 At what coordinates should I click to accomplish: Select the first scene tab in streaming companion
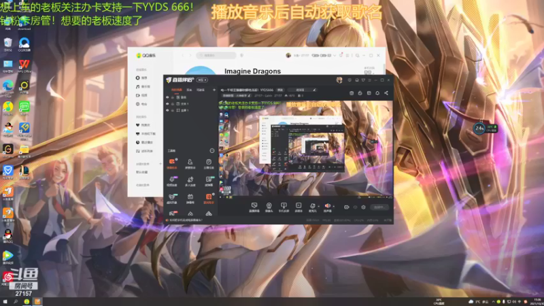[176, 90]
